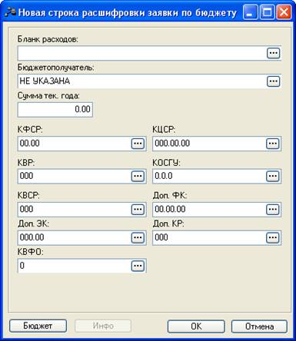Confirm the dialog with OK

(x=196, y=326)
